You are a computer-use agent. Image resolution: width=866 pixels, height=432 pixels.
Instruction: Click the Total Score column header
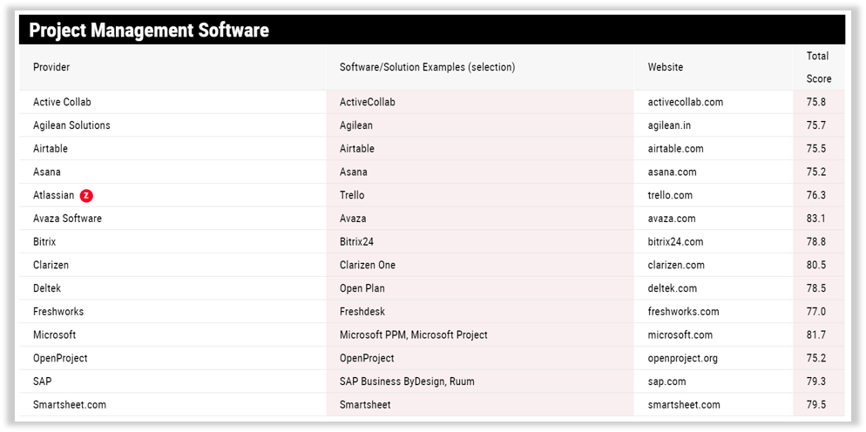point(817,67)
